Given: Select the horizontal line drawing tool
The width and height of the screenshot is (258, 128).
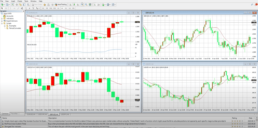Looking at the screenshot, I should (14, 8).
